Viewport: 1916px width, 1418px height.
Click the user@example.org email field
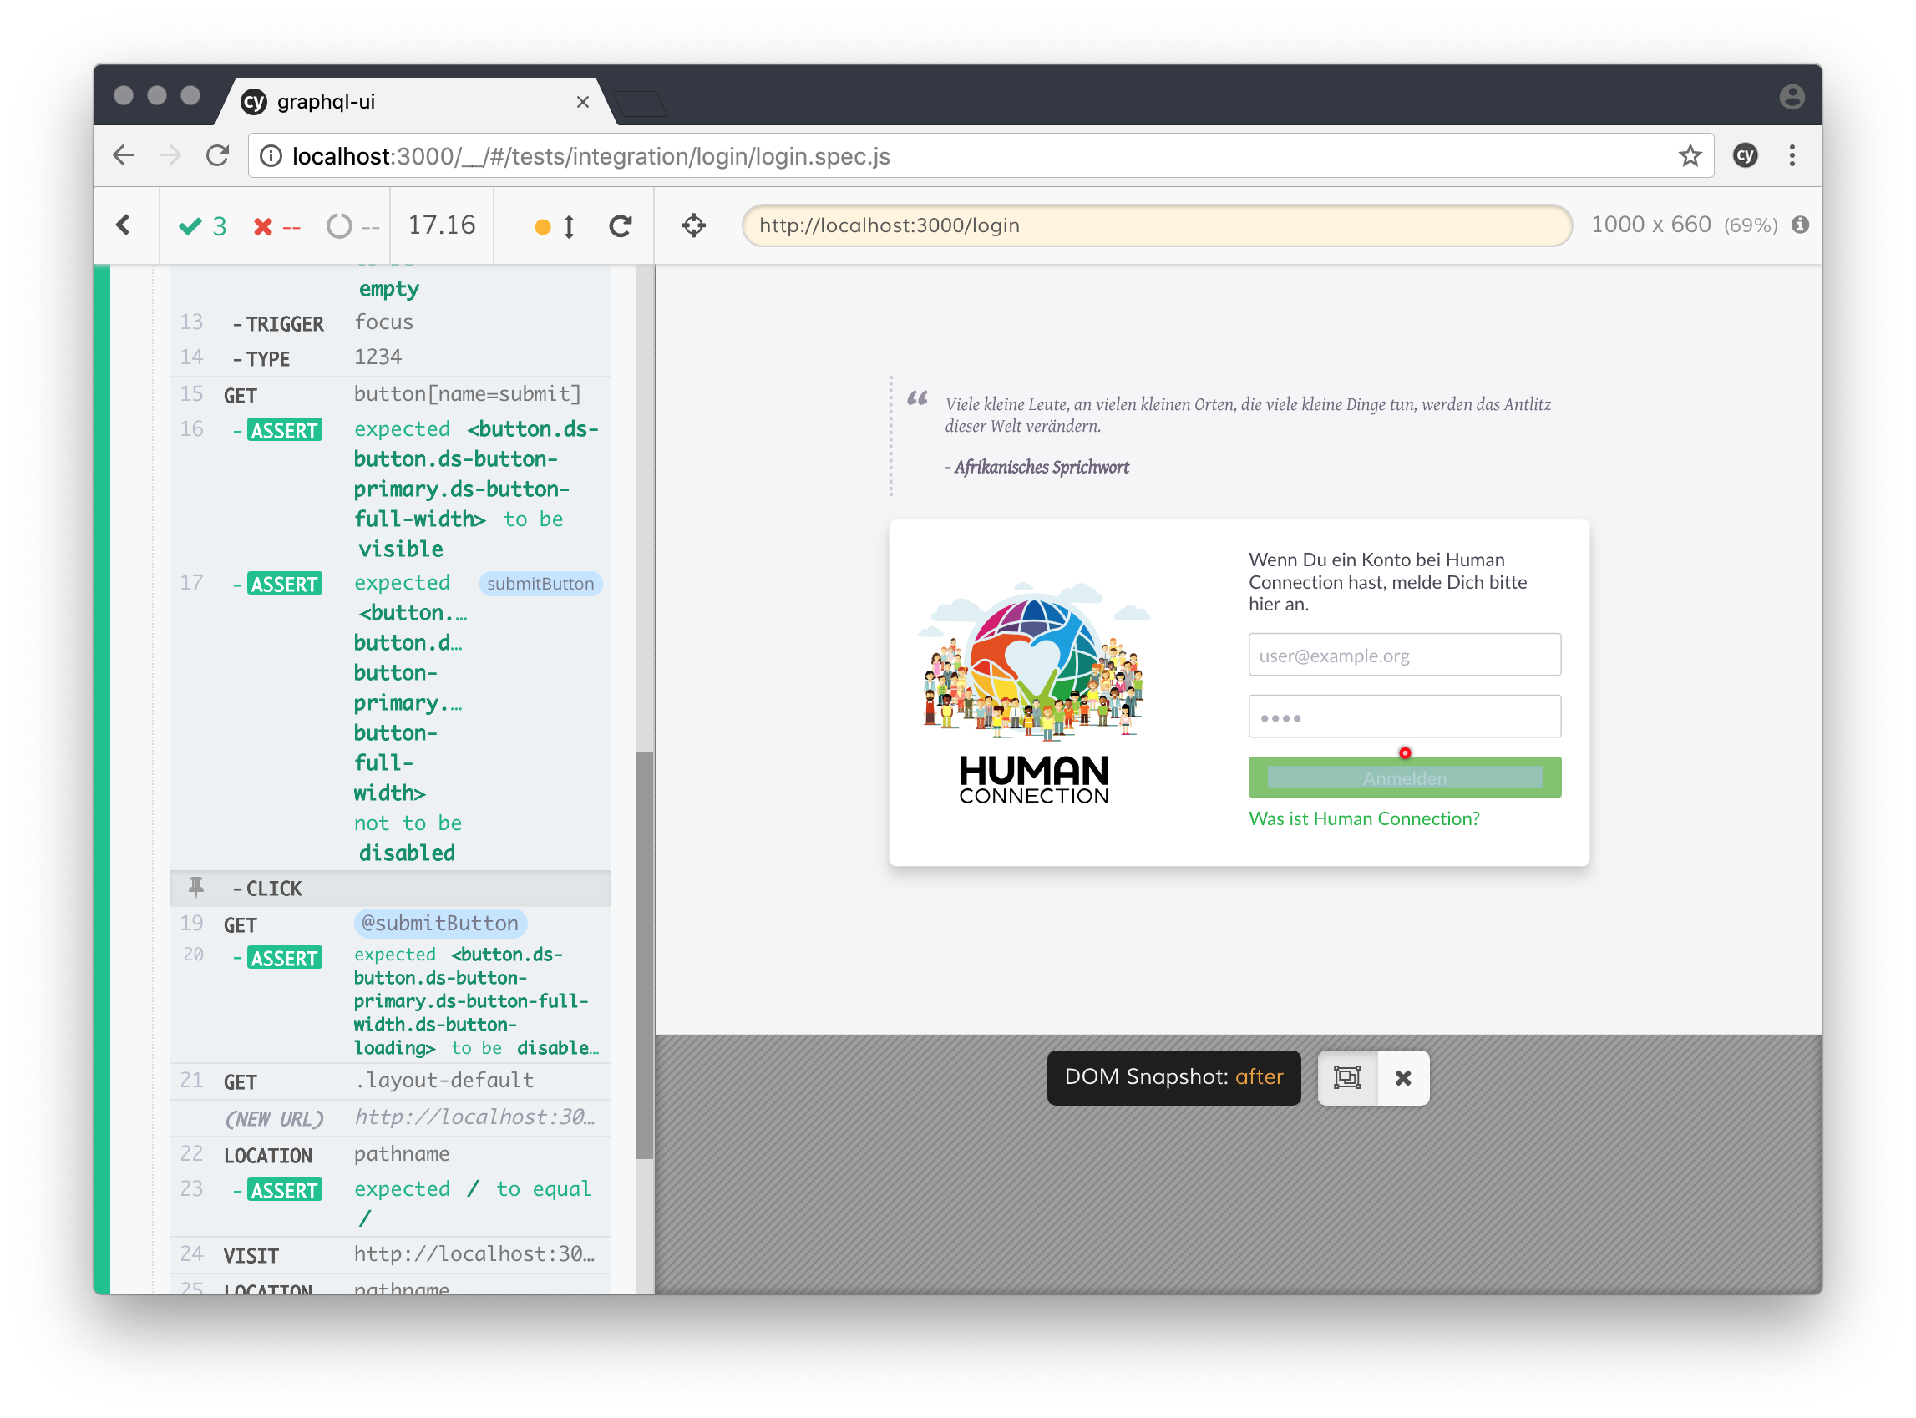click(x=1404, y=655)
